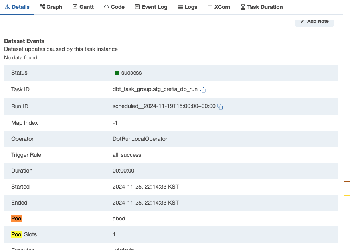Image resolution: width=350 pixels, height=250 pixels.
Task: Click the lower yellow scrollbar match marker
Action: tap(347, 195)
